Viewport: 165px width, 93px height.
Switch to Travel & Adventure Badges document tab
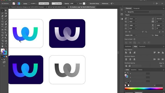(x=27, y=7)
